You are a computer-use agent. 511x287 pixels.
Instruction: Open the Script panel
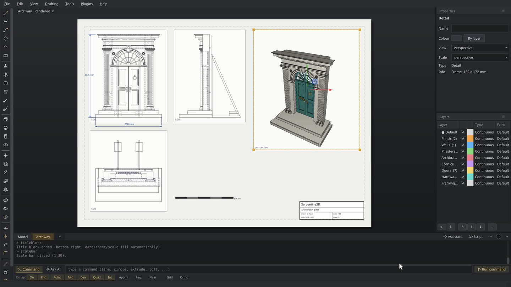(476, 237)
